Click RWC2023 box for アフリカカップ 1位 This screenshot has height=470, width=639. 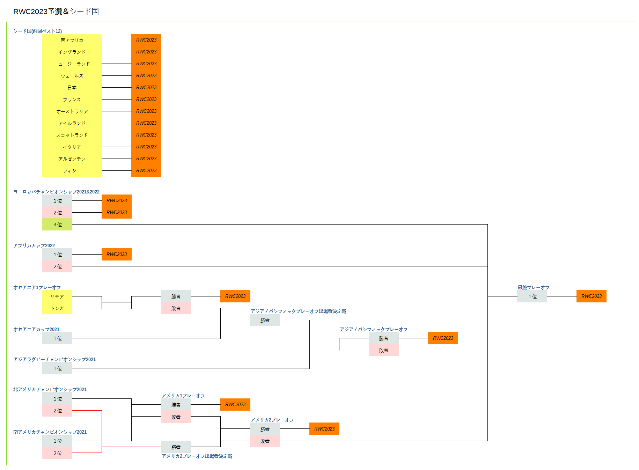click(117, 254)
